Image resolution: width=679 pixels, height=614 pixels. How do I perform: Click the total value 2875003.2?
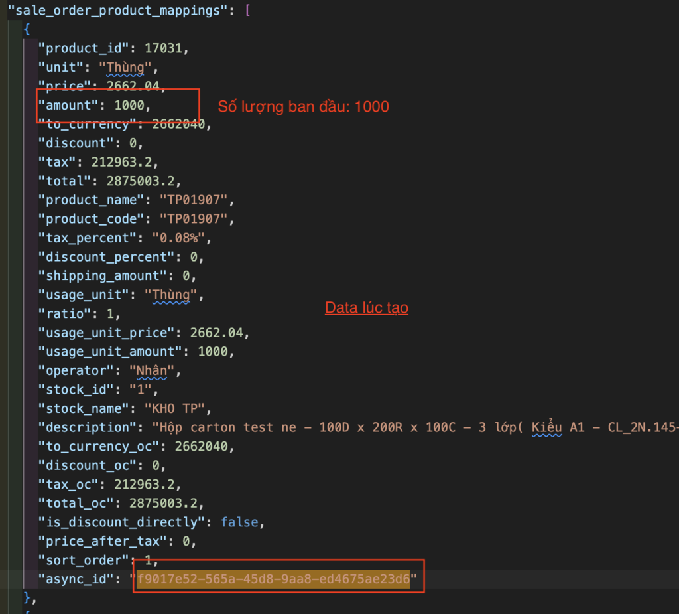click(141, 181)
